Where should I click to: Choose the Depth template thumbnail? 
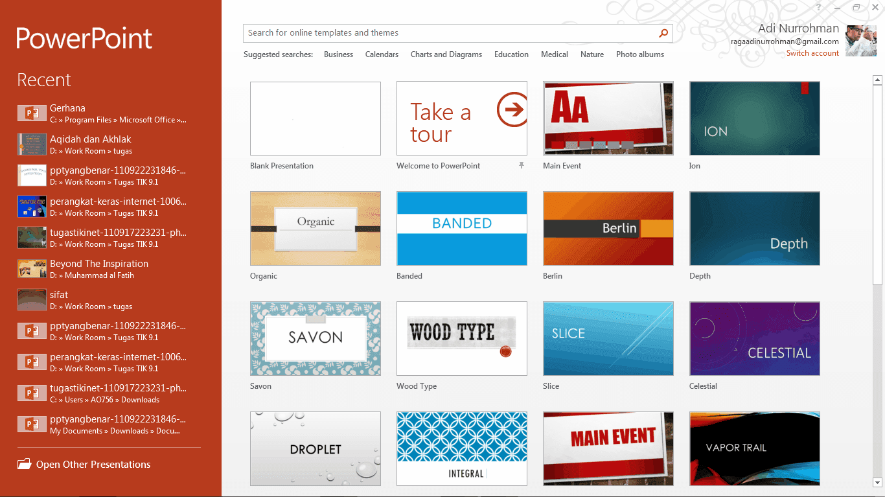coord(755,229)
